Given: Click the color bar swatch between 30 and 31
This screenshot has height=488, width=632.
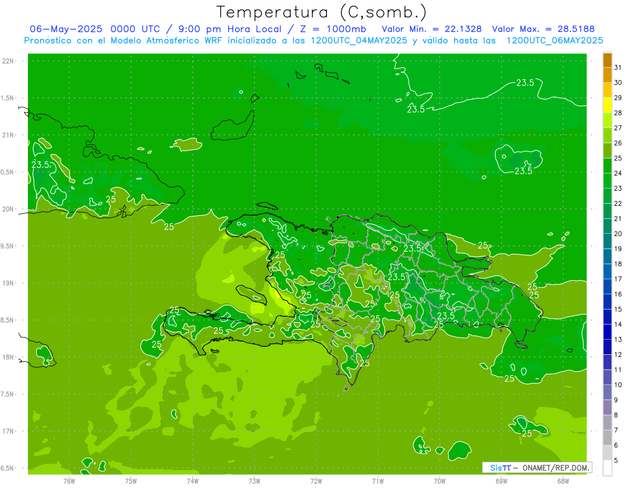Looking at the screenshot, I should pyautogui.click(x=607, y=75).
